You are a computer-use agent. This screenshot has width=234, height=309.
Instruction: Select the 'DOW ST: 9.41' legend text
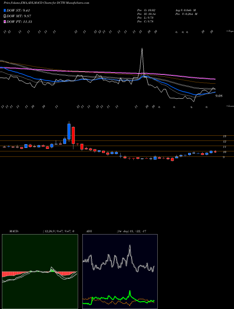(x=18, y=10)
